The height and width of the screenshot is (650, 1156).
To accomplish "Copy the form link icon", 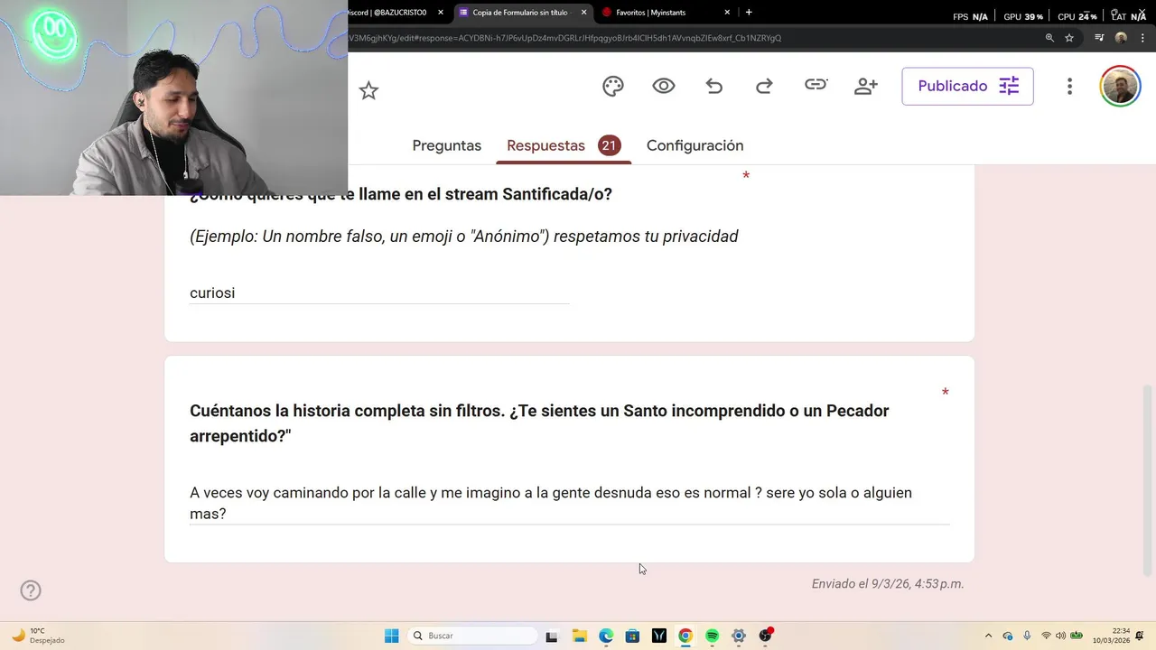I will click(x=816, y=85).
